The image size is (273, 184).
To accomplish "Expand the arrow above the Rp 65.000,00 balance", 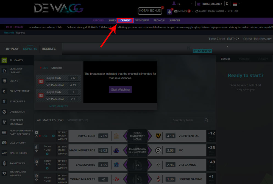I will click(x=227, y=46).
